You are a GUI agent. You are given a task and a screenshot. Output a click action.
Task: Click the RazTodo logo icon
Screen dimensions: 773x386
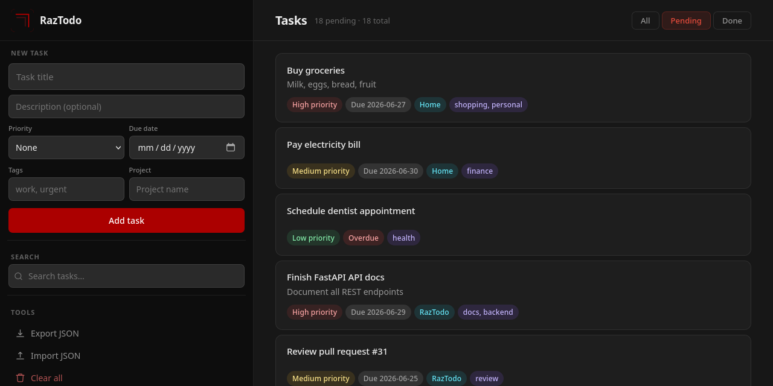coord(22,21)
